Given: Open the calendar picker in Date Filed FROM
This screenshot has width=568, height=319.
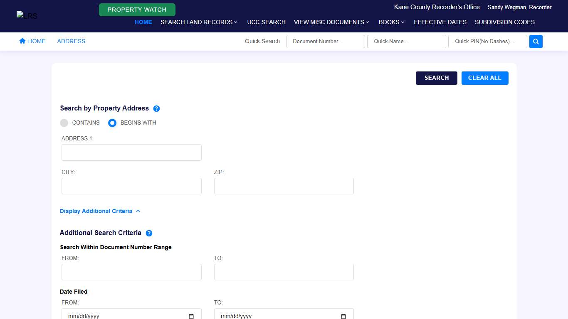Looking at the screenshot, I should pos(191,316).
